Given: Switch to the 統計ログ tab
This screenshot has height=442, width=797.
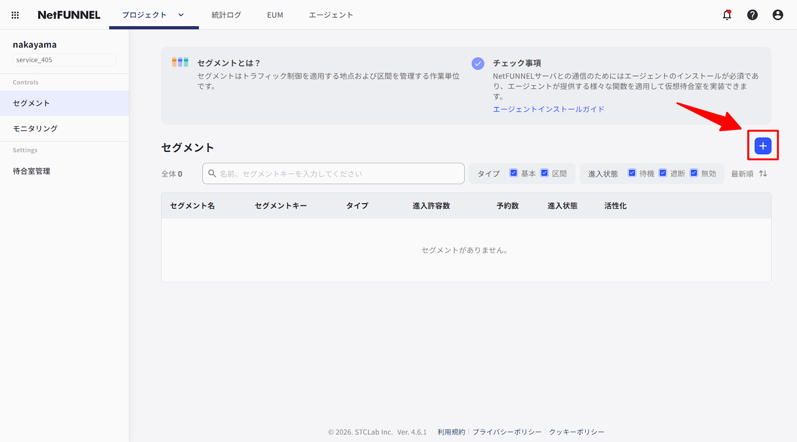Looking at the screenshot, I should coord(226,15).
